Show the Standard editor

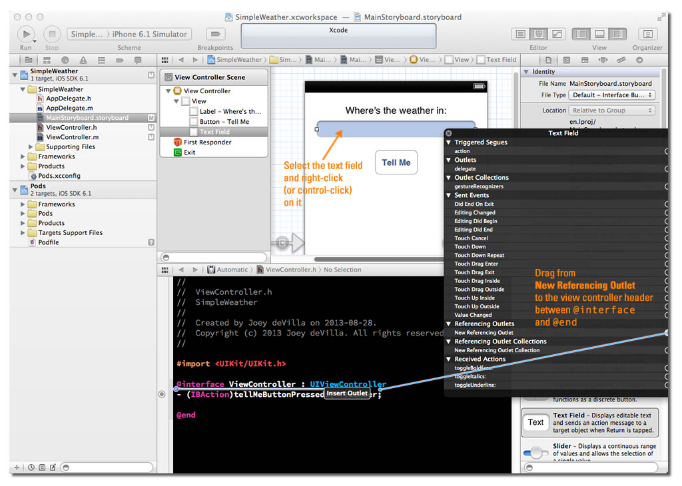[520, 34]
